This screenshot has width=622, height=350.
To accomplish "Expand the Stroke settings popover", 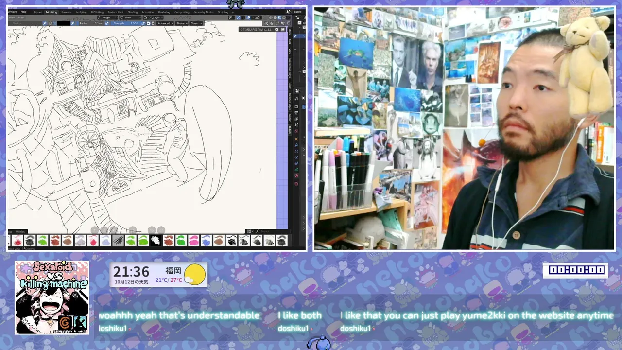I will tap(182, 23).
